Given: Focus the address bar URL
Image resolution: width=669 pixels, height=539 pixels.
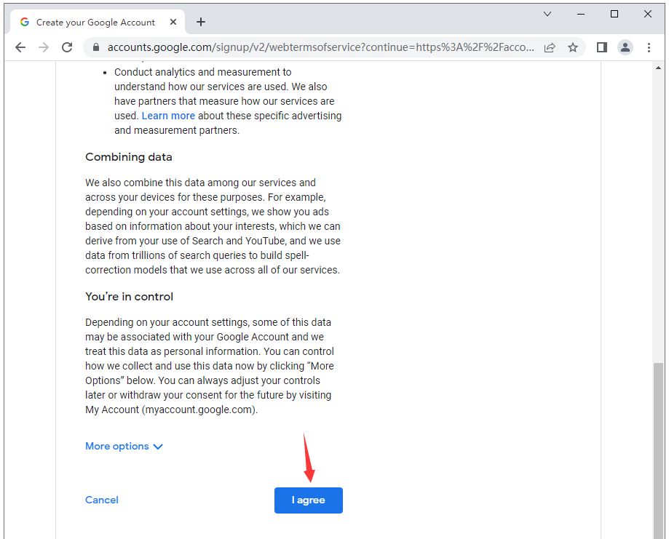Looking at the screenshot, I should tap(320, 47).
